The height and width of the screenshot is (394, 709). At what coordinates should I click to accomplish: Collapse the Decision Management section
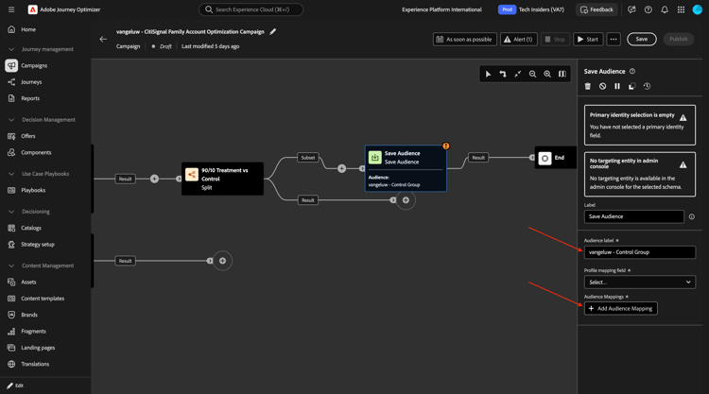[11, 120]
